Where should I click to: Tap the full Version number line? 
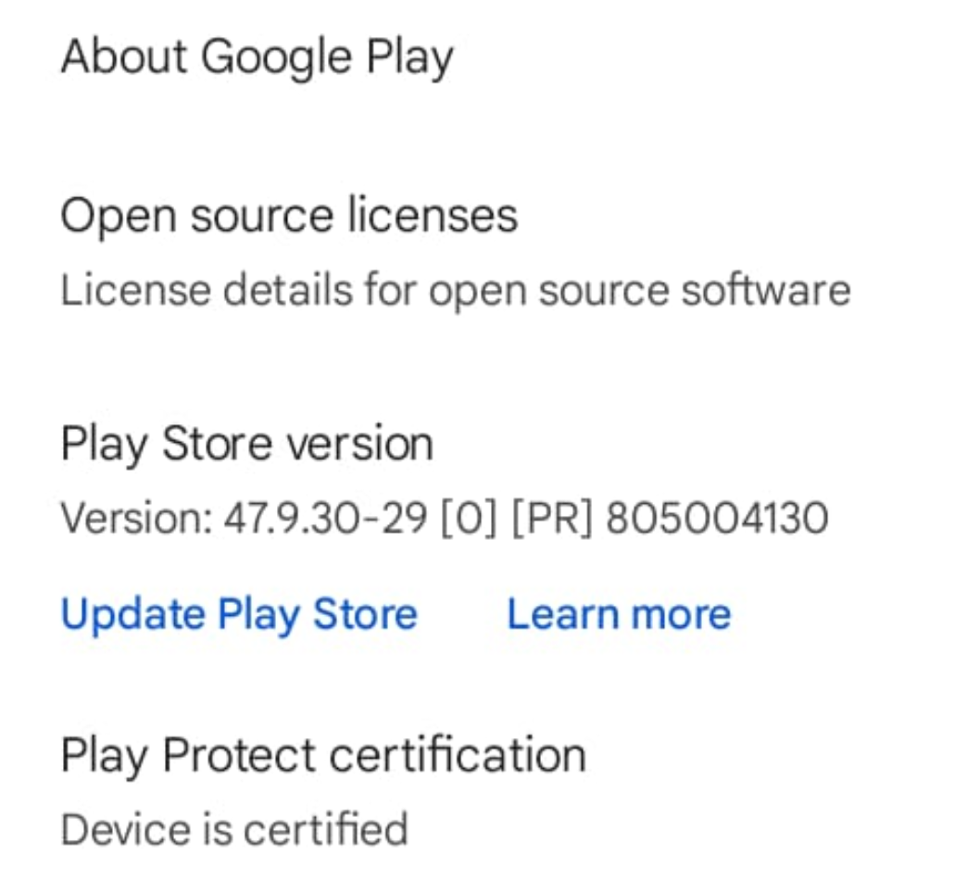(x=444, y=519)
